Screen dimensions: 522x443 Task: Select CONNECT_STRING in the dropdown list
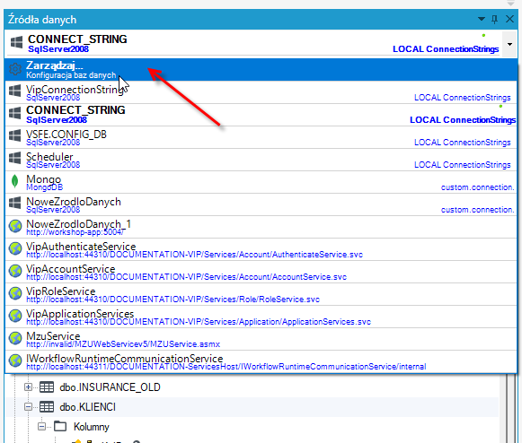(261, 115)
